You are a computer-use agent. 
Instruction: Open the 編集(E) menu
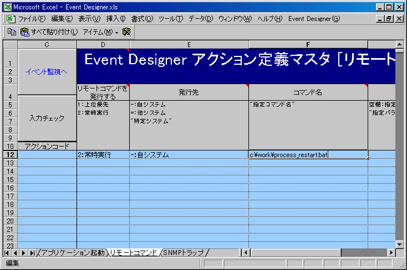tap(62, 19)
